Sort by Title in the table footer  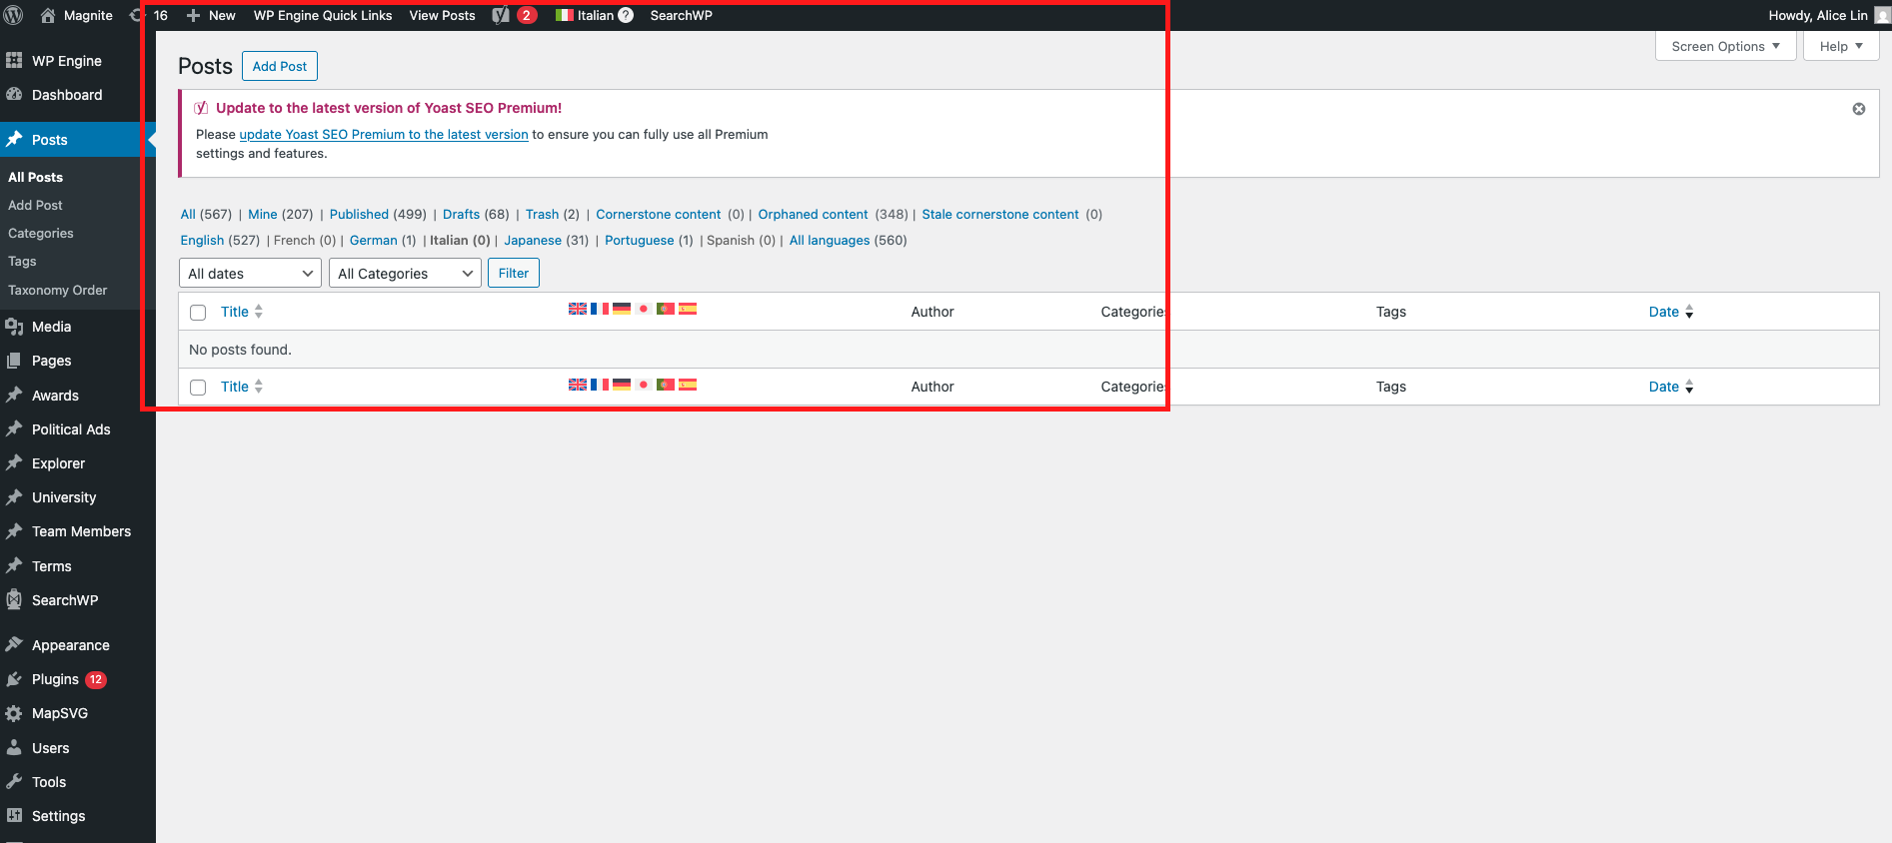pyautogui.click(x=242, y=387)
